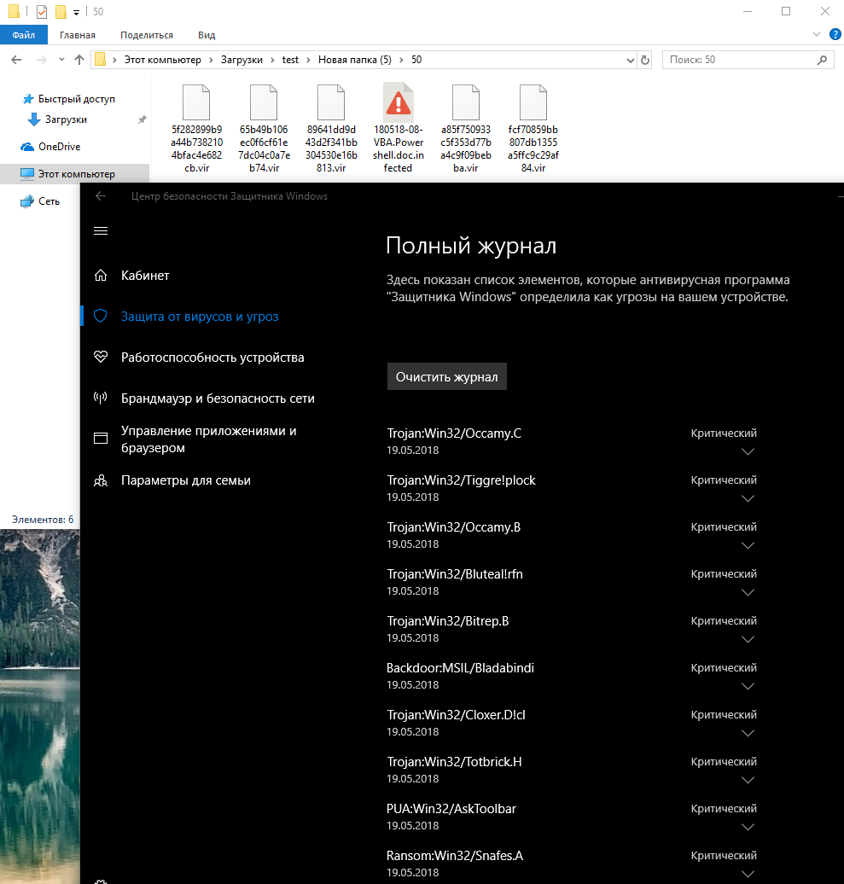Click Новая папка (5) in address bar
The height and width of the screenshot is (884, 844).
pyautogui.click(x=355, y=60)
